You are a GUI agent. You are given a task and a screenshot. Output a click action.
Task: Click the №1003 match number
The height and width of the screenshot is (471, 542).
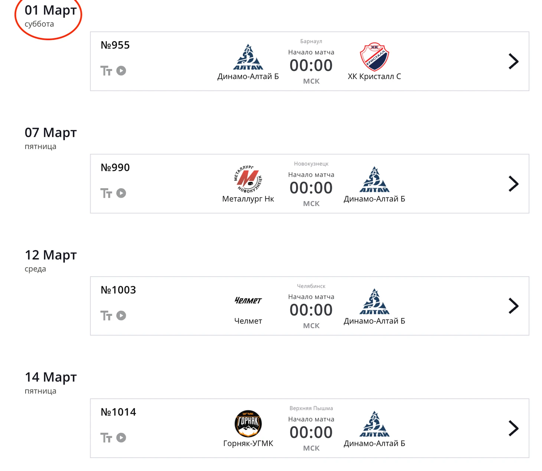tap(118, 290)
